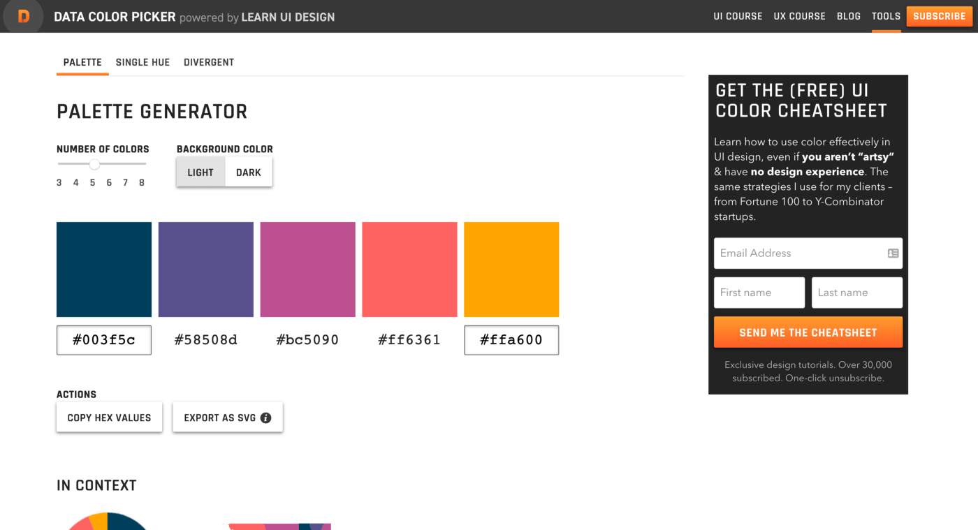Open the UI Course menu item
The image size is (978, 530).
pos(738,16)
